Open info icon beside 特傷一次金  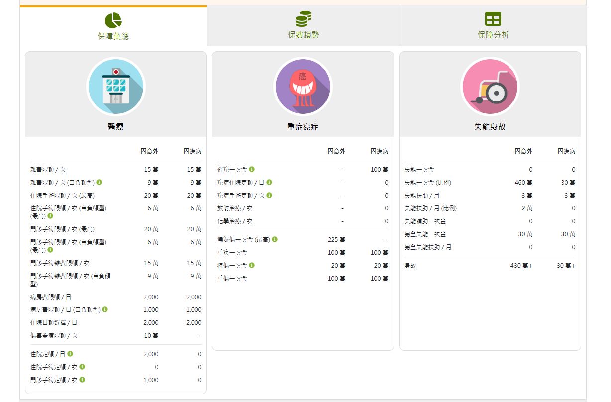coord(252,265)
